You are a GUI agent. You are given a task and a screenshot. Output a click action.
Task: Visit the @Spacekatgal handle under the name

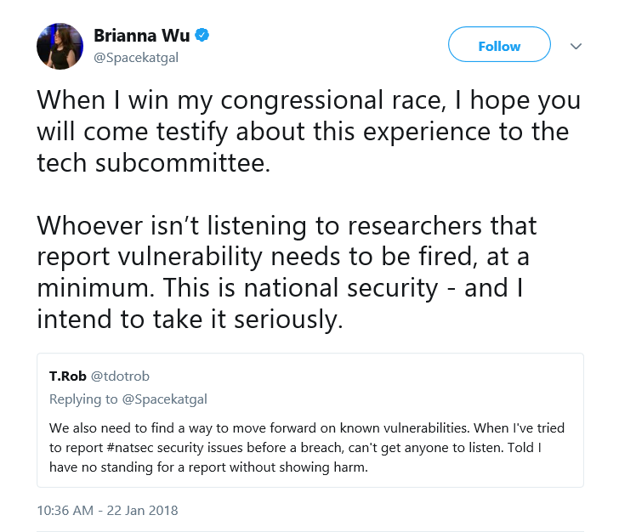pyautogui.click(x=136, y=58)
